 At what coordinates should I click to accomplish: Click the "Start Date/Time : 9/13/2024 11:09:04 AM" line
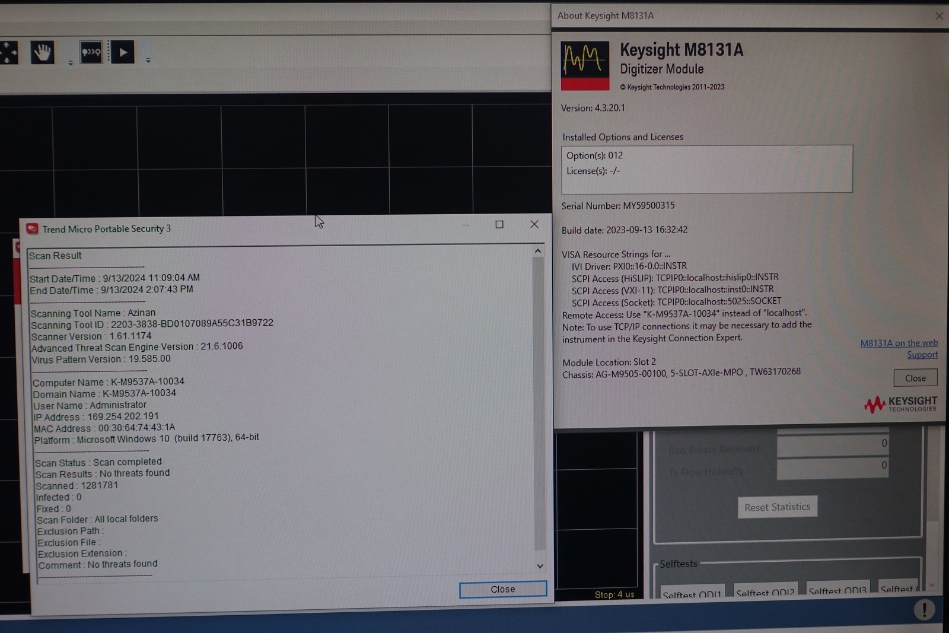click(115, 278)
